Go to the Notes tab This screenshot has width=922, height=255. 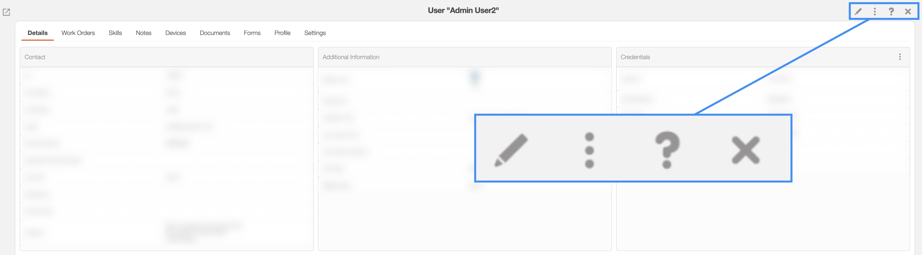pos(144,33)
